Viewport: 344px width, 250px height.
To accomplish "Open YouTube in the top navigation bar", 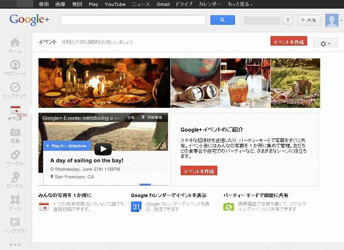I will click(115, 4).
